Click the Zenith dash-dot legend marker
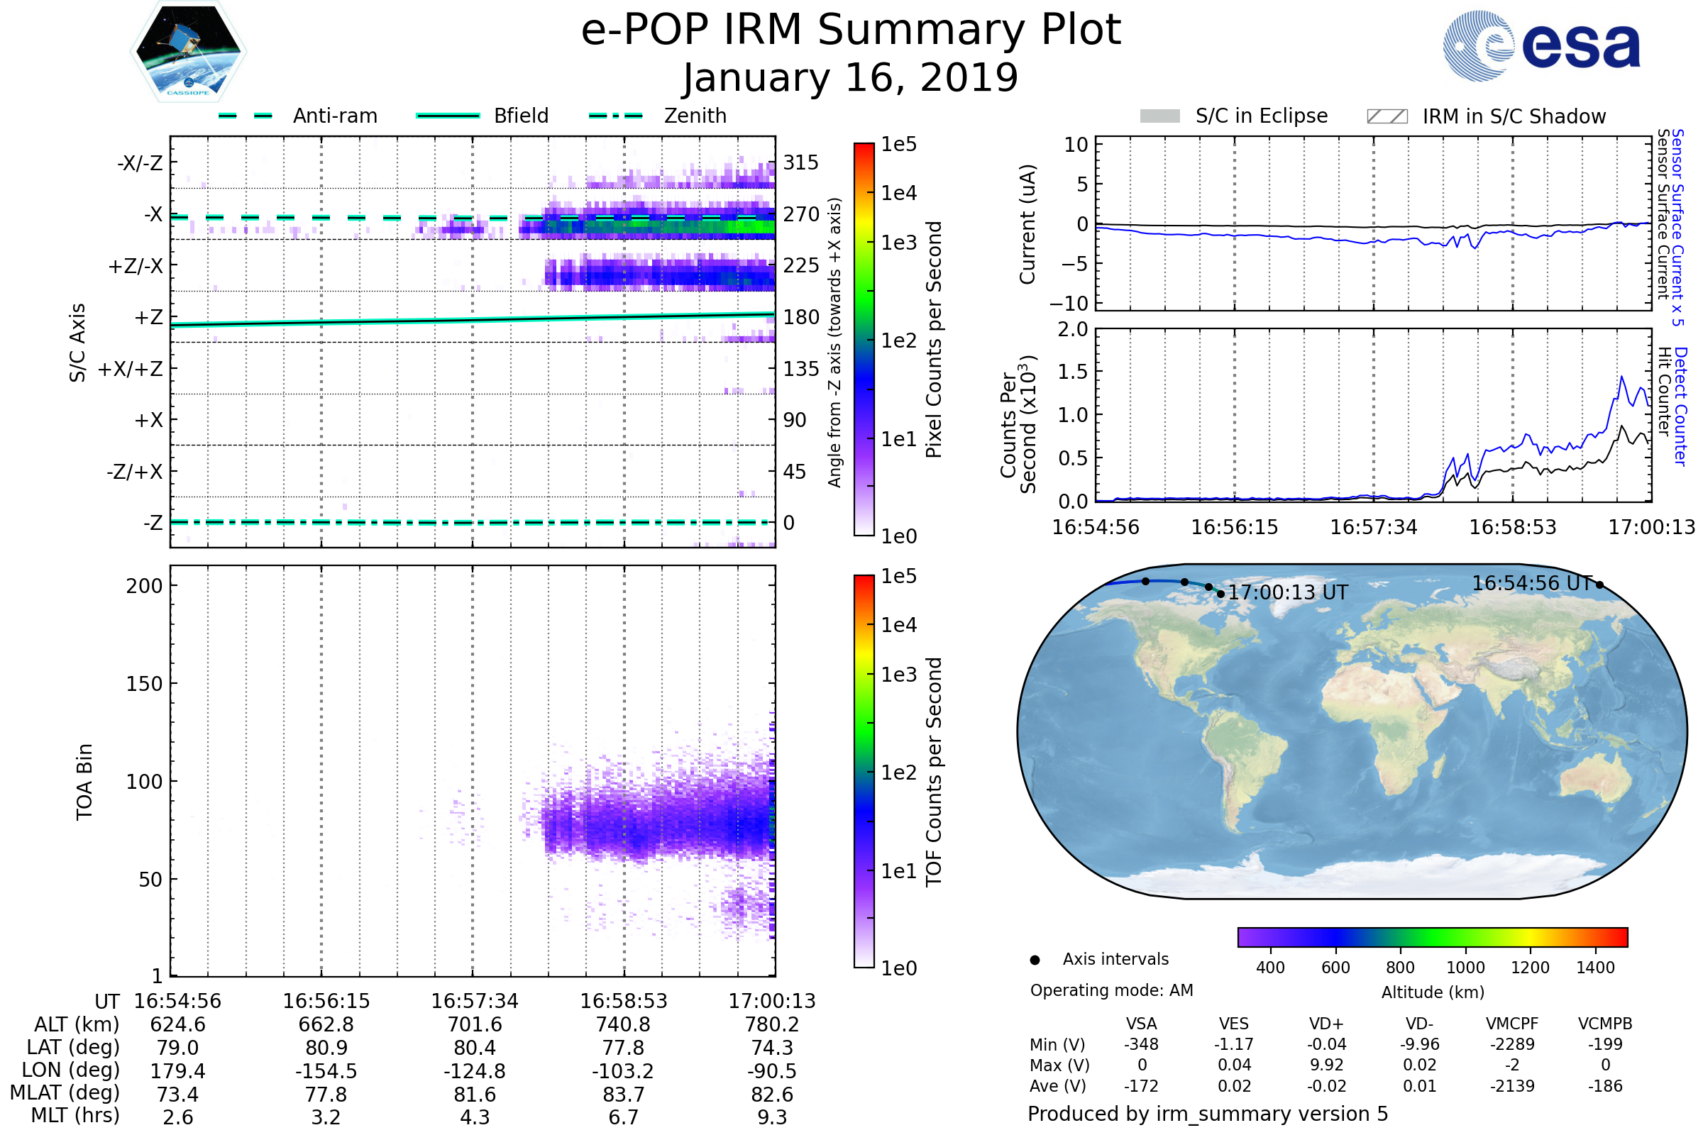Viewport: 1703px width, 1135px height. (616, 116)
